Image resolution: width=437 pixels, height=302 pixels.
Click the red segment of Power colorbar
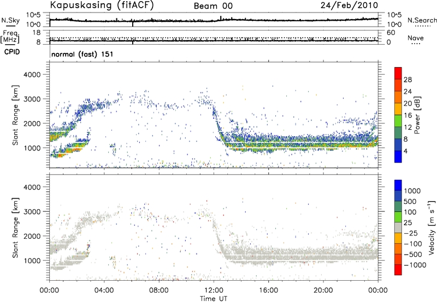coord(398,74)
